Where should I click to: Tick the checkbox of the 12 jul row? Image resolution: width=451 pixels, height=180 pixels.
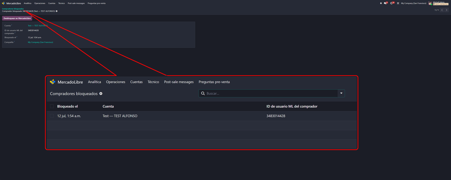[52, 116]
